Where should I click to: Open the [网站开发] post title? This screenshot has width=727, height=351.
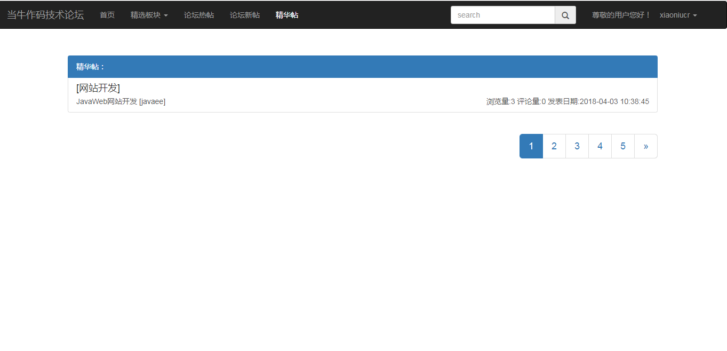tap(98, 88)
